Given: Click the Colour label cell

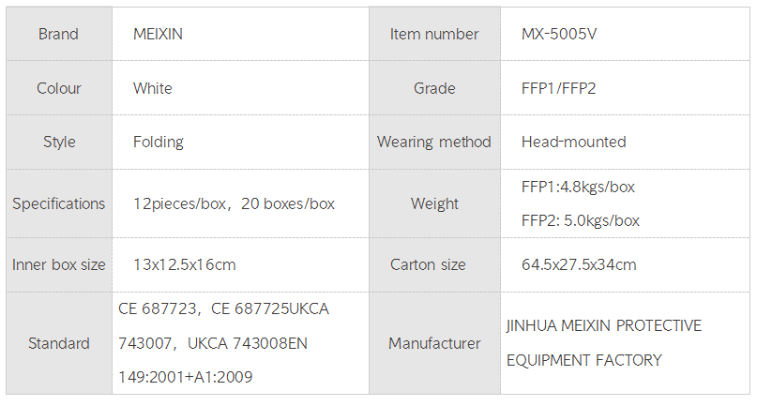Looking at the screenshot, I should [x=58, y=89].
